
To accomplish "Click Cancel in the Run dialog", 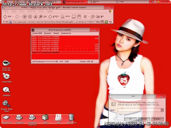I will (x=144, y=119).
